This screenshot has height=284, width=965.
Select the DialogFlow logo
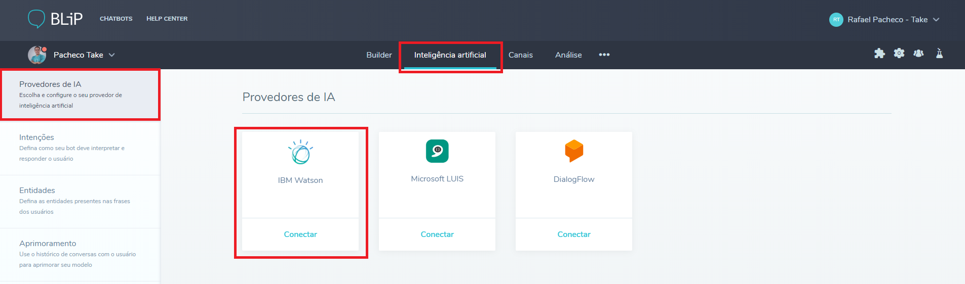(574, 151)
